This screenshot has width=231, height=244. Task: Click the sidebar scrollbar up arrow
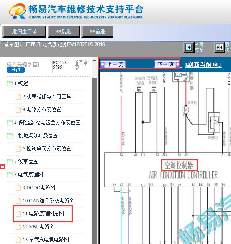coord(95,60)
